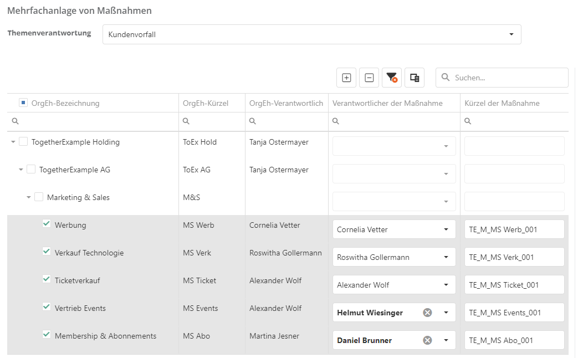Check the TogetherExample Holding checkbox
The height and width of the screenshot is (358, 578).
pos(23,142)
